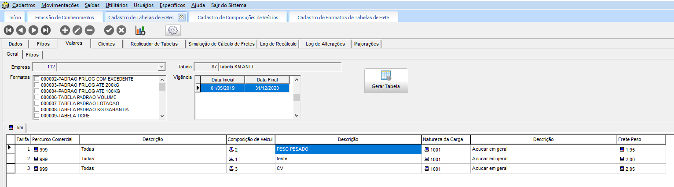Switch to Cadastro de Composições de Veículos tab
Viewport: 674px width, 187px height.
click(239, 18)
